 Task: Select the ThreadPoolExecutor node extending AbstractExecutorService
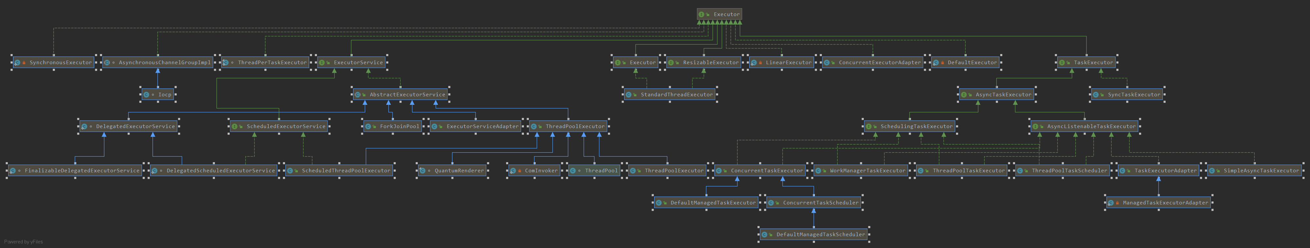point(568,126)
